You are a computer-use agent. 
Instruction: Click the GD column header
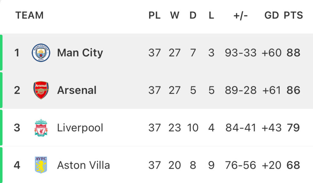(x=271, y=15)
